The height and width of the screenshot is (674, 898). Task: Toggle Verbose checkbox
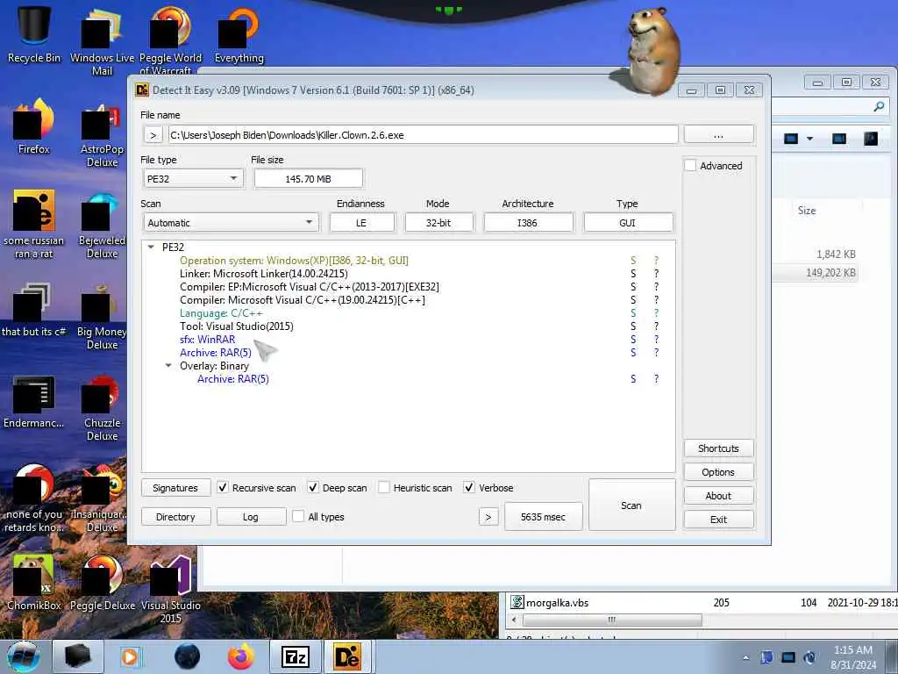pyautogui.click(x=469, y=488)
